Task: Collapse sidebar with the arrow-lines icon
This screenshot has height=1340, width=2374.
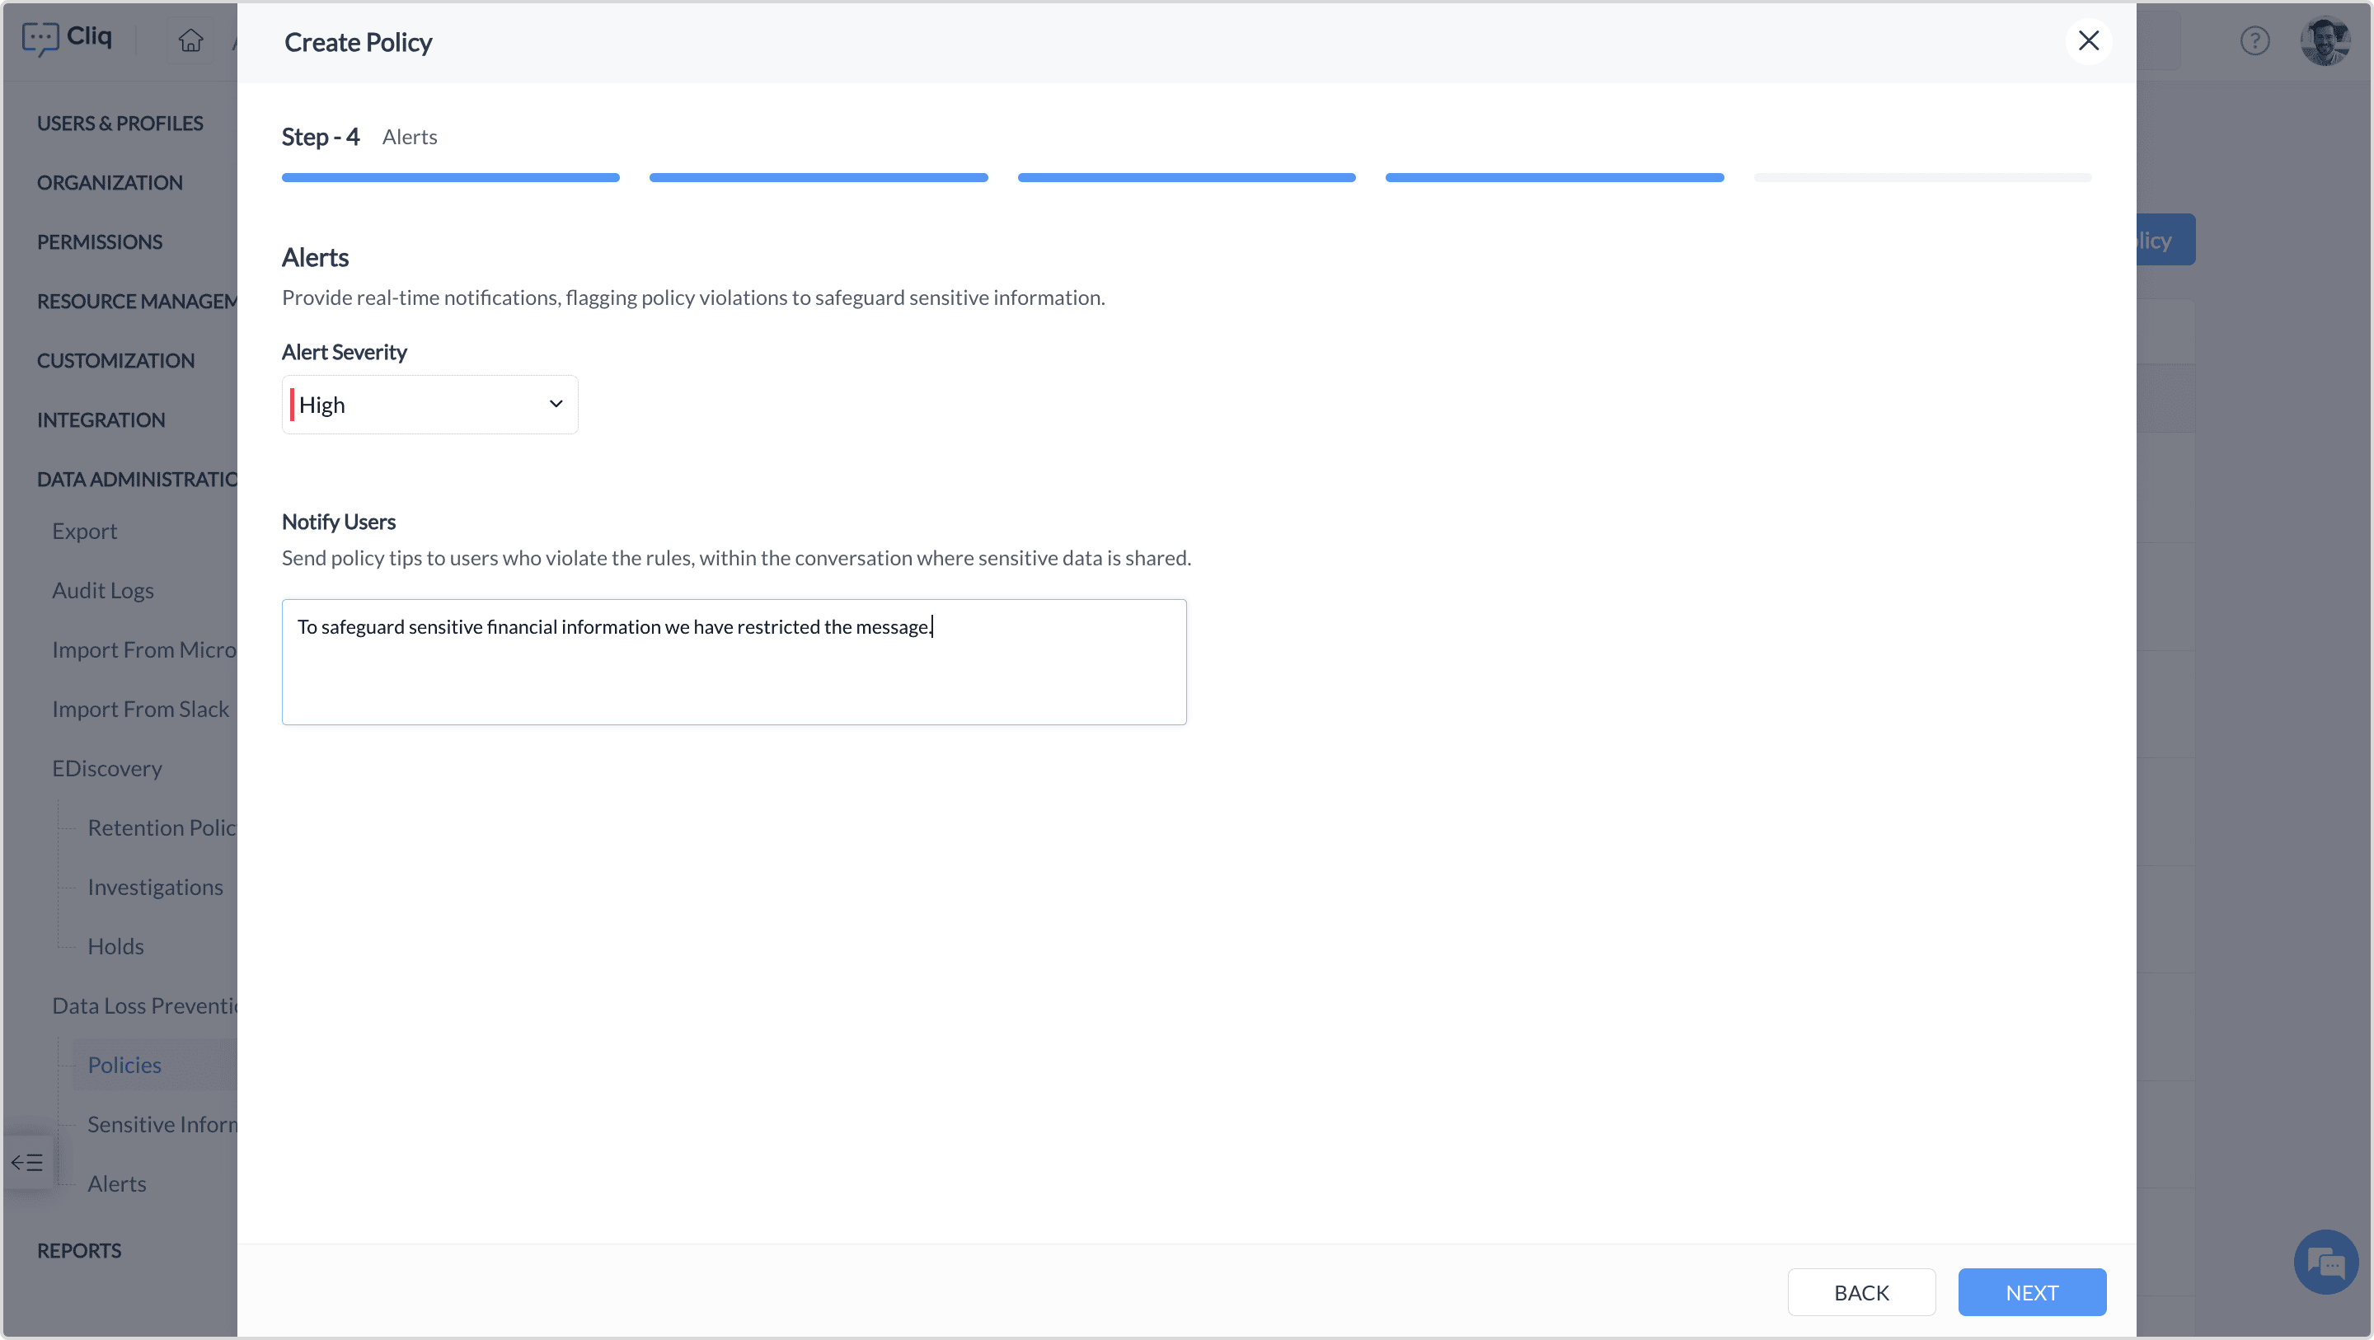Action: pos(26,1162)
